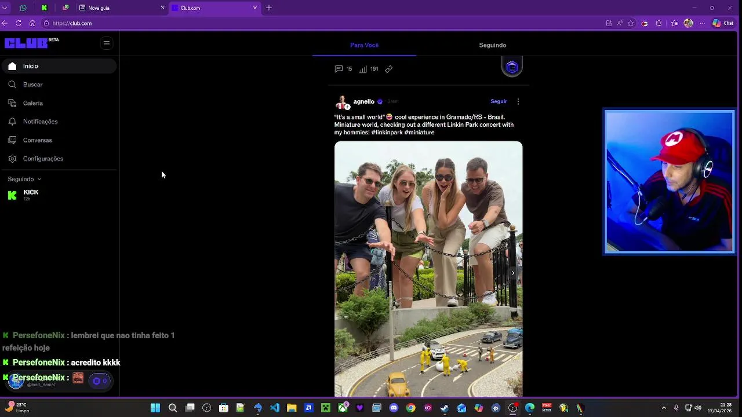Open the read aloud icon in address bar
Viewport: 742px width, 417px height.
(x=620, y=23)
